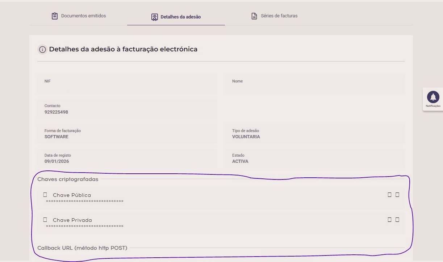
Task: Click the empty NIF field
Action: [x=127, y=84]
